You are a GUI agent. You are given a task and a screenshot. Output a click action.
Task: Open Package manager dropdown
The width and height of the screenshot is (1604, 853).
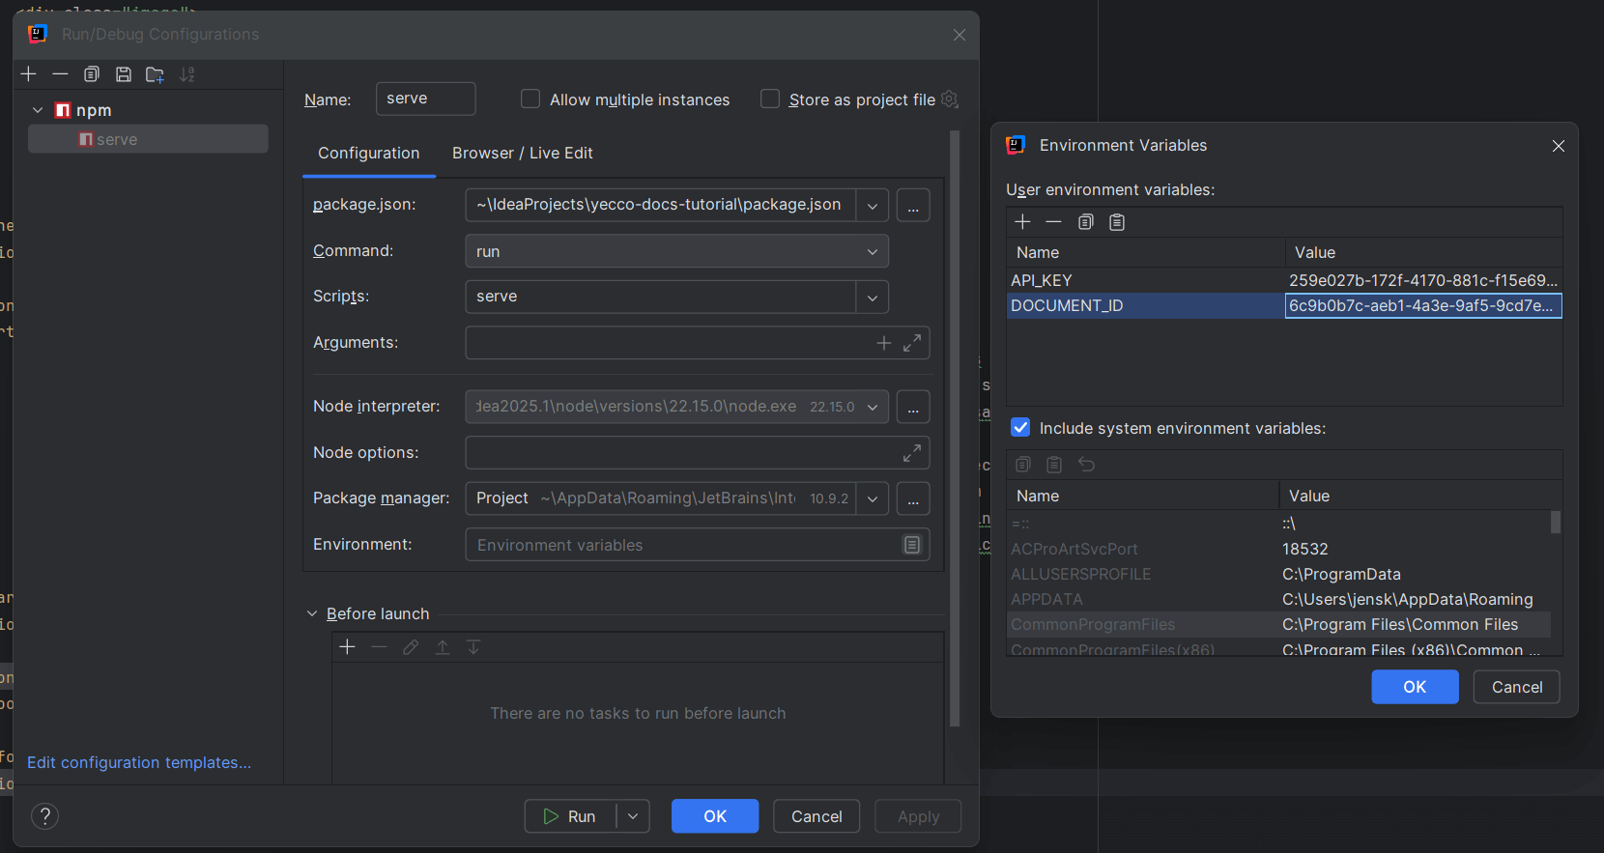tap(872, 498)
